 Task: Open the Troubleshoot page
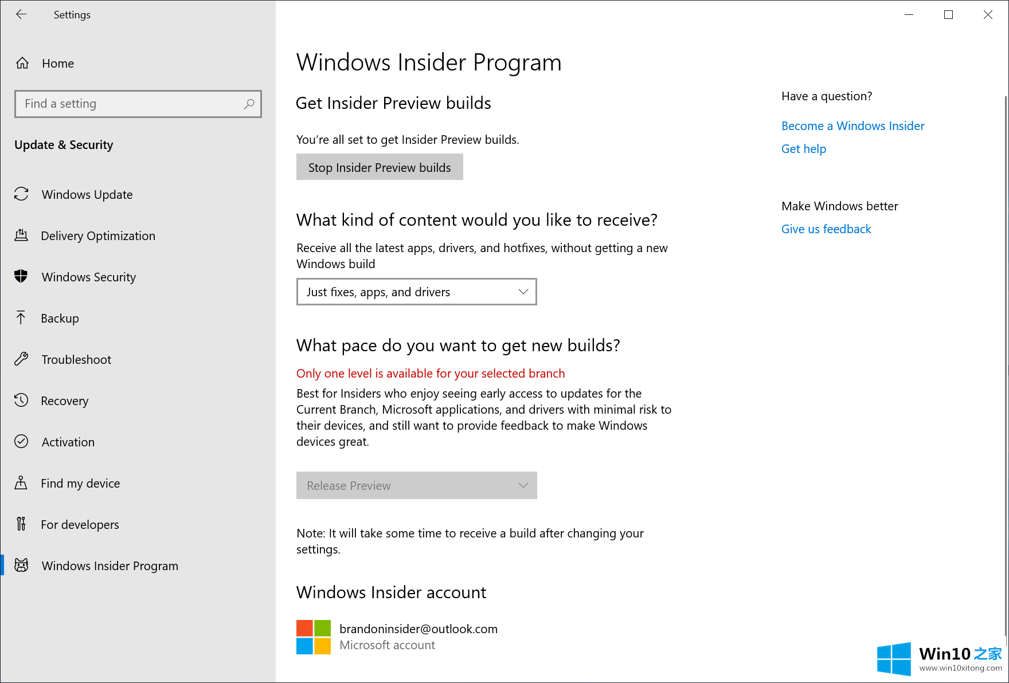click(x=138, y=359)
